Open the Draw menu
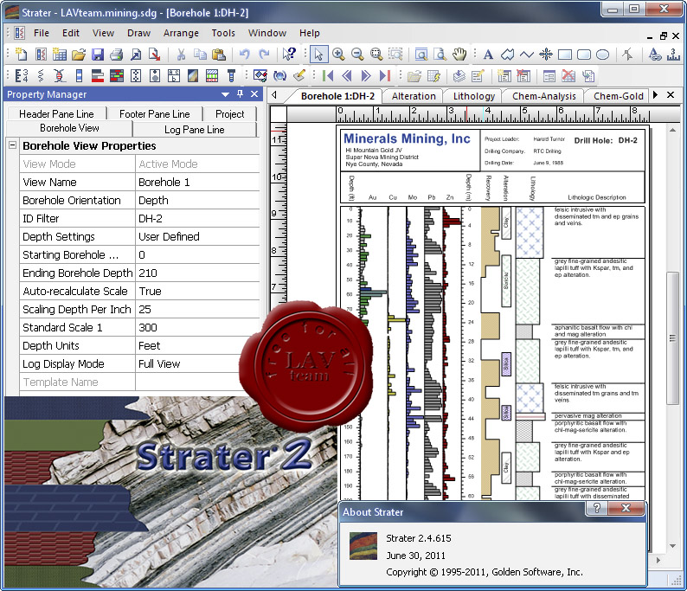 click(x=138, y=33)
